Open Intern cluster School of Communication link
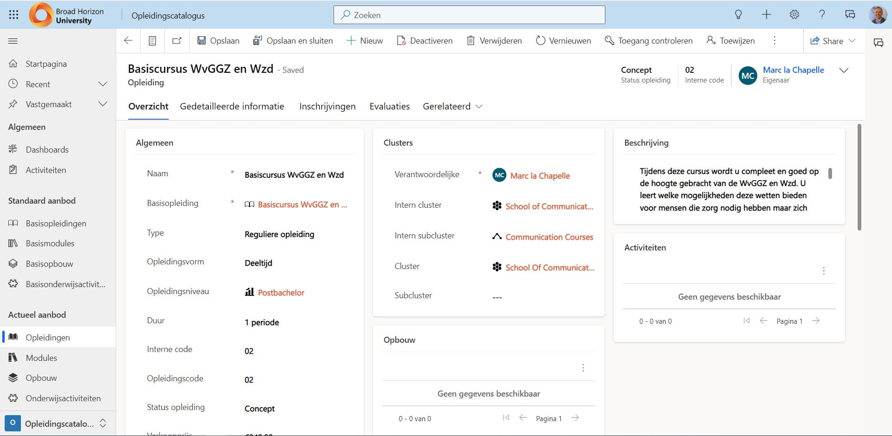This screenshot has width=892, height=436. 549,206
